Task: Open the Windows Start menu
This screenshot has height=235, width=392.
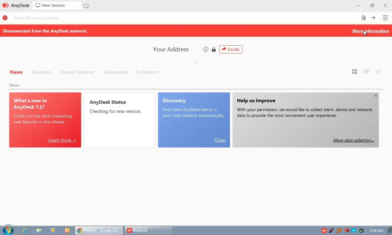Action: click(8, 230)
